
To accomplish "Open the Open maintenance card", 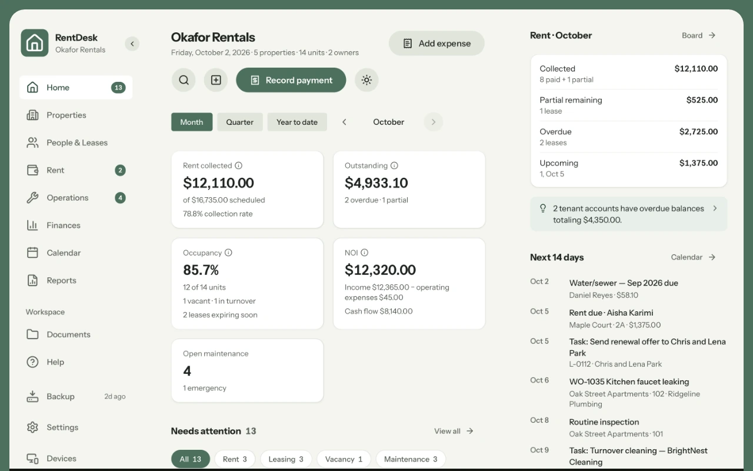I will point(247,370).
